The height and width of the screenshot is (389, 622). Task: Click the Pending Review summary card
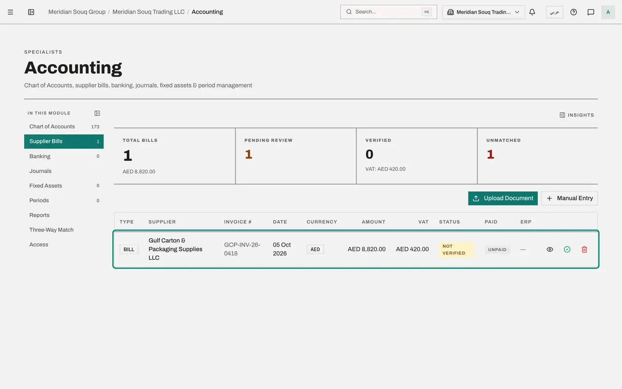coord(296,156)
